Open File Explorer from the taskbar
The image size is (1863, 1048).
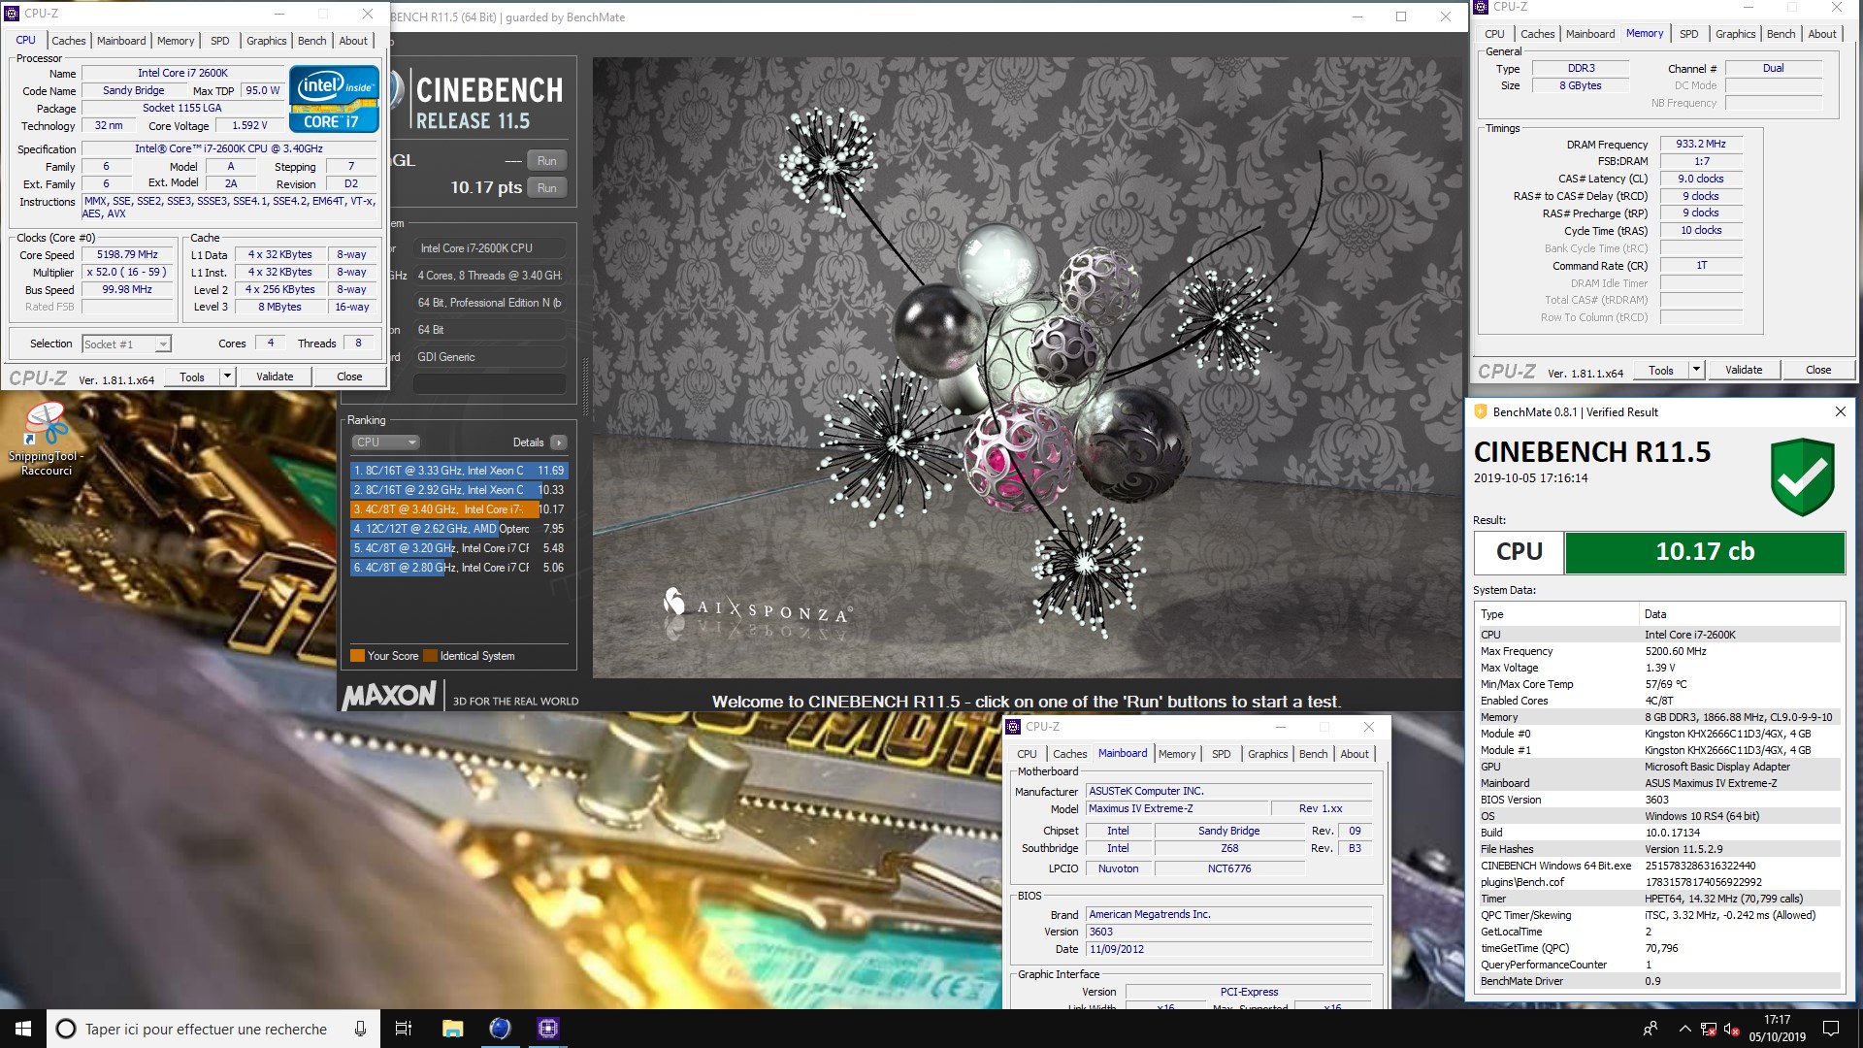452,1029
